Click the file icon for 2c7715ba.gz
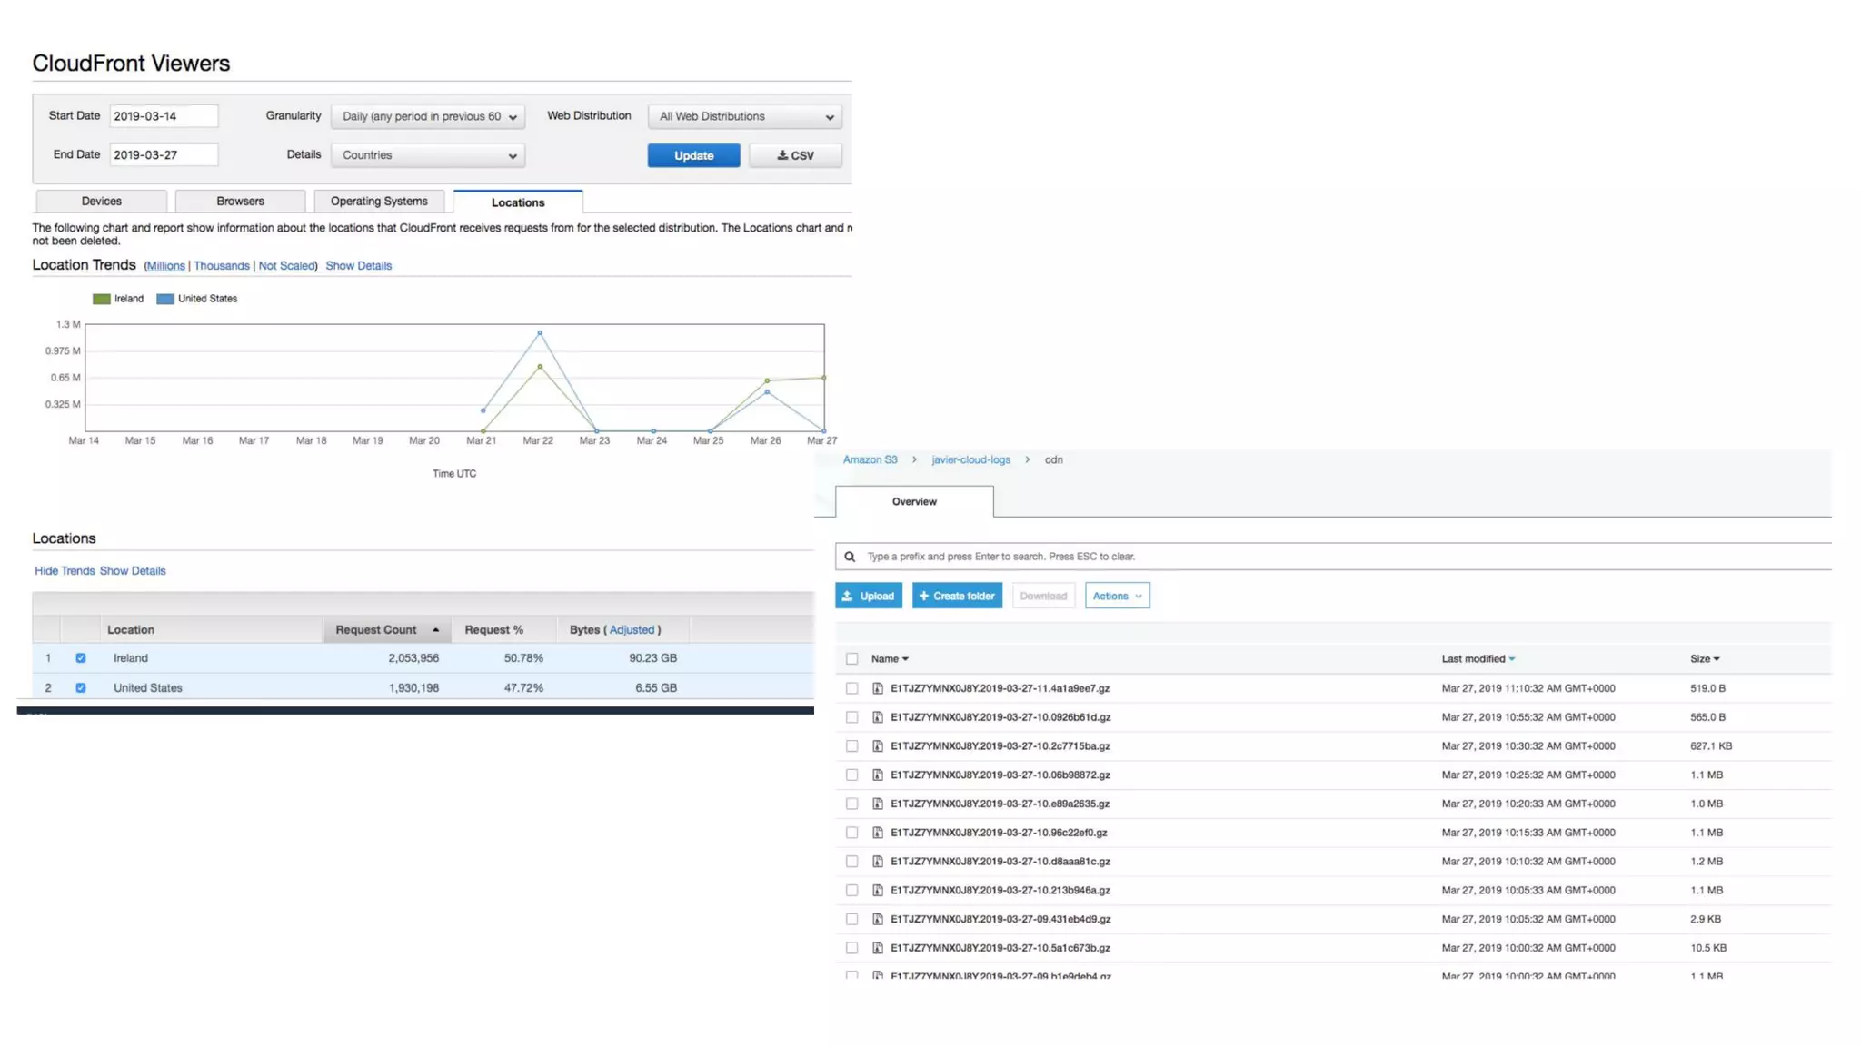1861x1046 pixels. point(878,746)
